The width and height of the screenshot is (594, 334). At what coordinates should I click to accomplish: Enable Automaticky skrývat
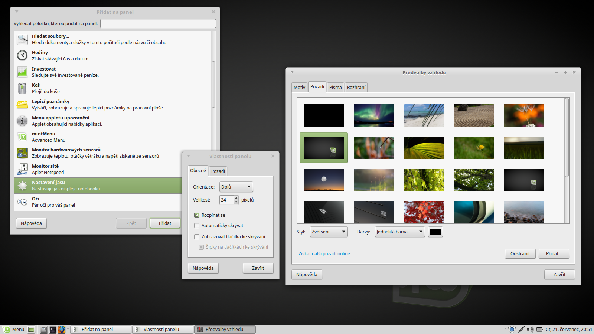(x=196, y=226)
